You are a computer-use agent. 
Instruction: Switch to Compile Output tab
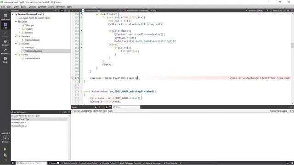(108, 163)
